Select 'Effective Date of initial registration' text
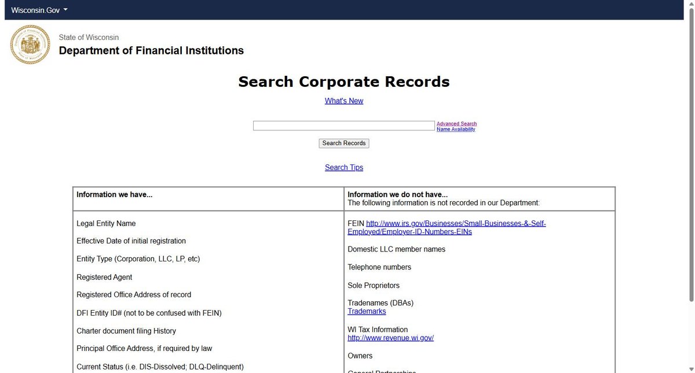The image size is (695, 373). point(131,241)
